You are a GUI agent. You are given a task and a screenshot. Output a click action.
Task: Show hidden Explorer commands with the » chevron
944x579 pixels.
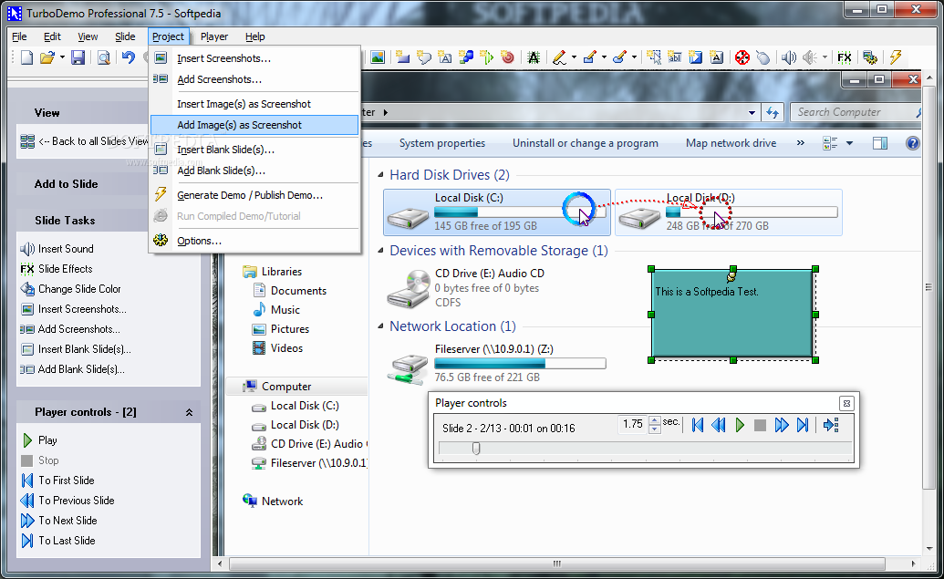point(801,143)
